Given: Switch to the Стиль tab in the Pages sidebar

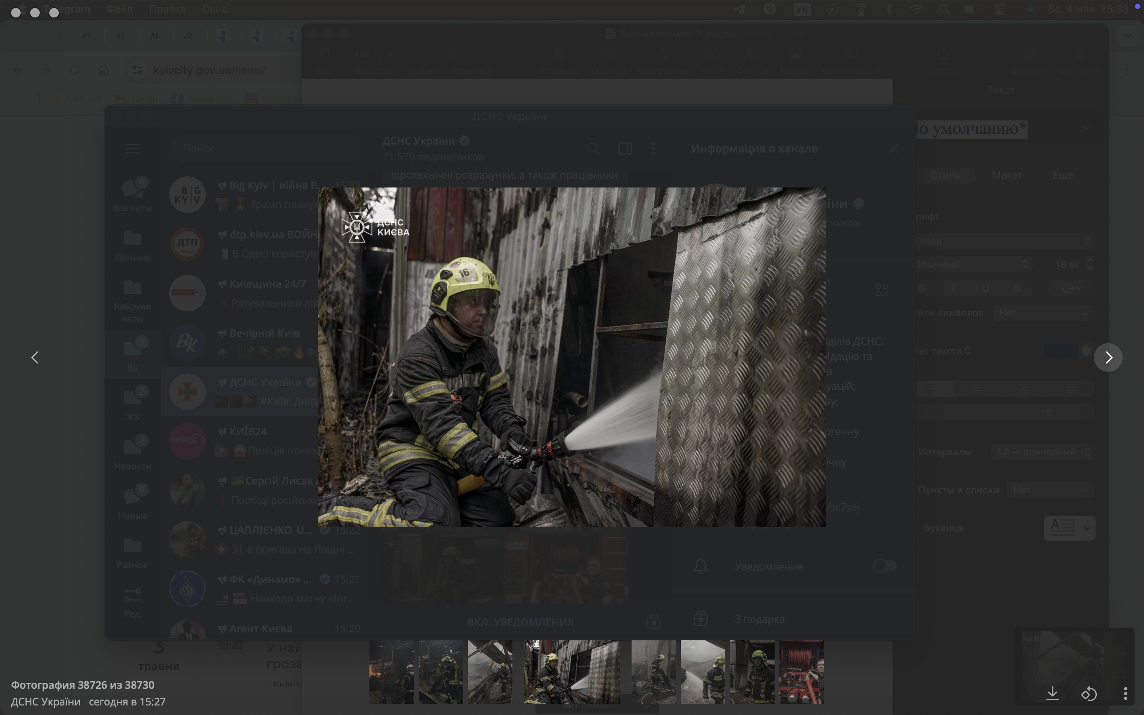Looking at the screenshot, I should 945,175.
